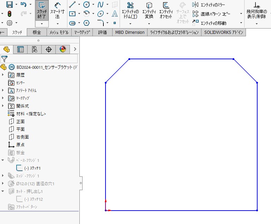The image size is (271, 224).
Task: Open dropdown under Smart Dimension
Action: (x=58, y=24)
